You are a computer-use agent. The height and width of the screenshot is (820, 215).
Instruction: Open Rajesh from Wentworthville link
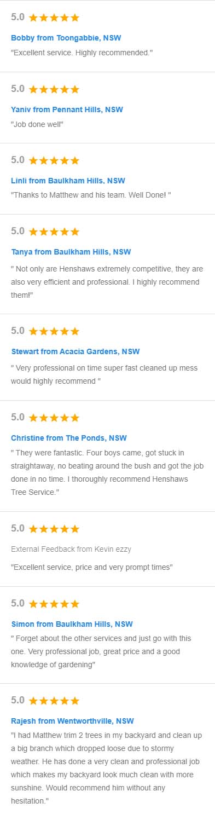pyautogui.click(x=73, y=721)
